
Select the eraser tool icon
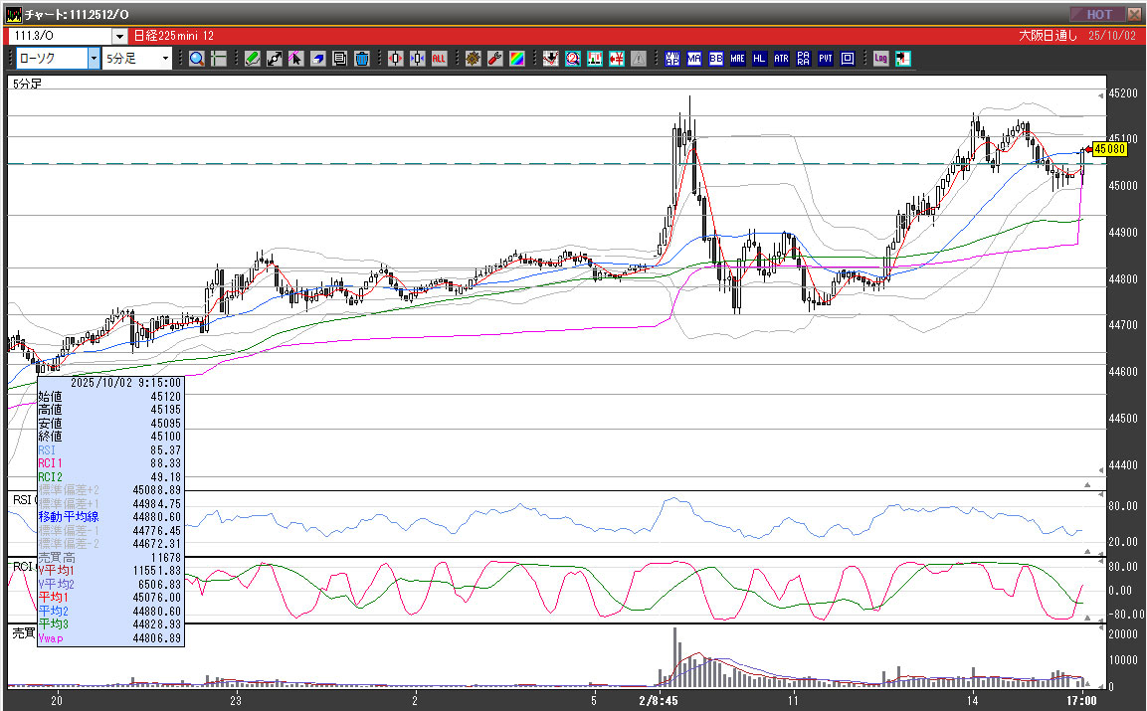click(x=317, y=59)
